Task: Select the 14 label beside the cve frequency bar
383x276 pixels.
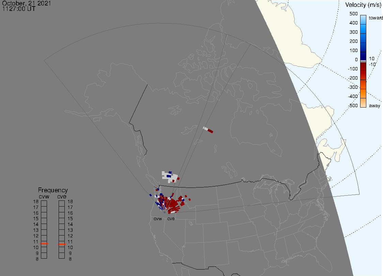Action: [x=70, y=224]
